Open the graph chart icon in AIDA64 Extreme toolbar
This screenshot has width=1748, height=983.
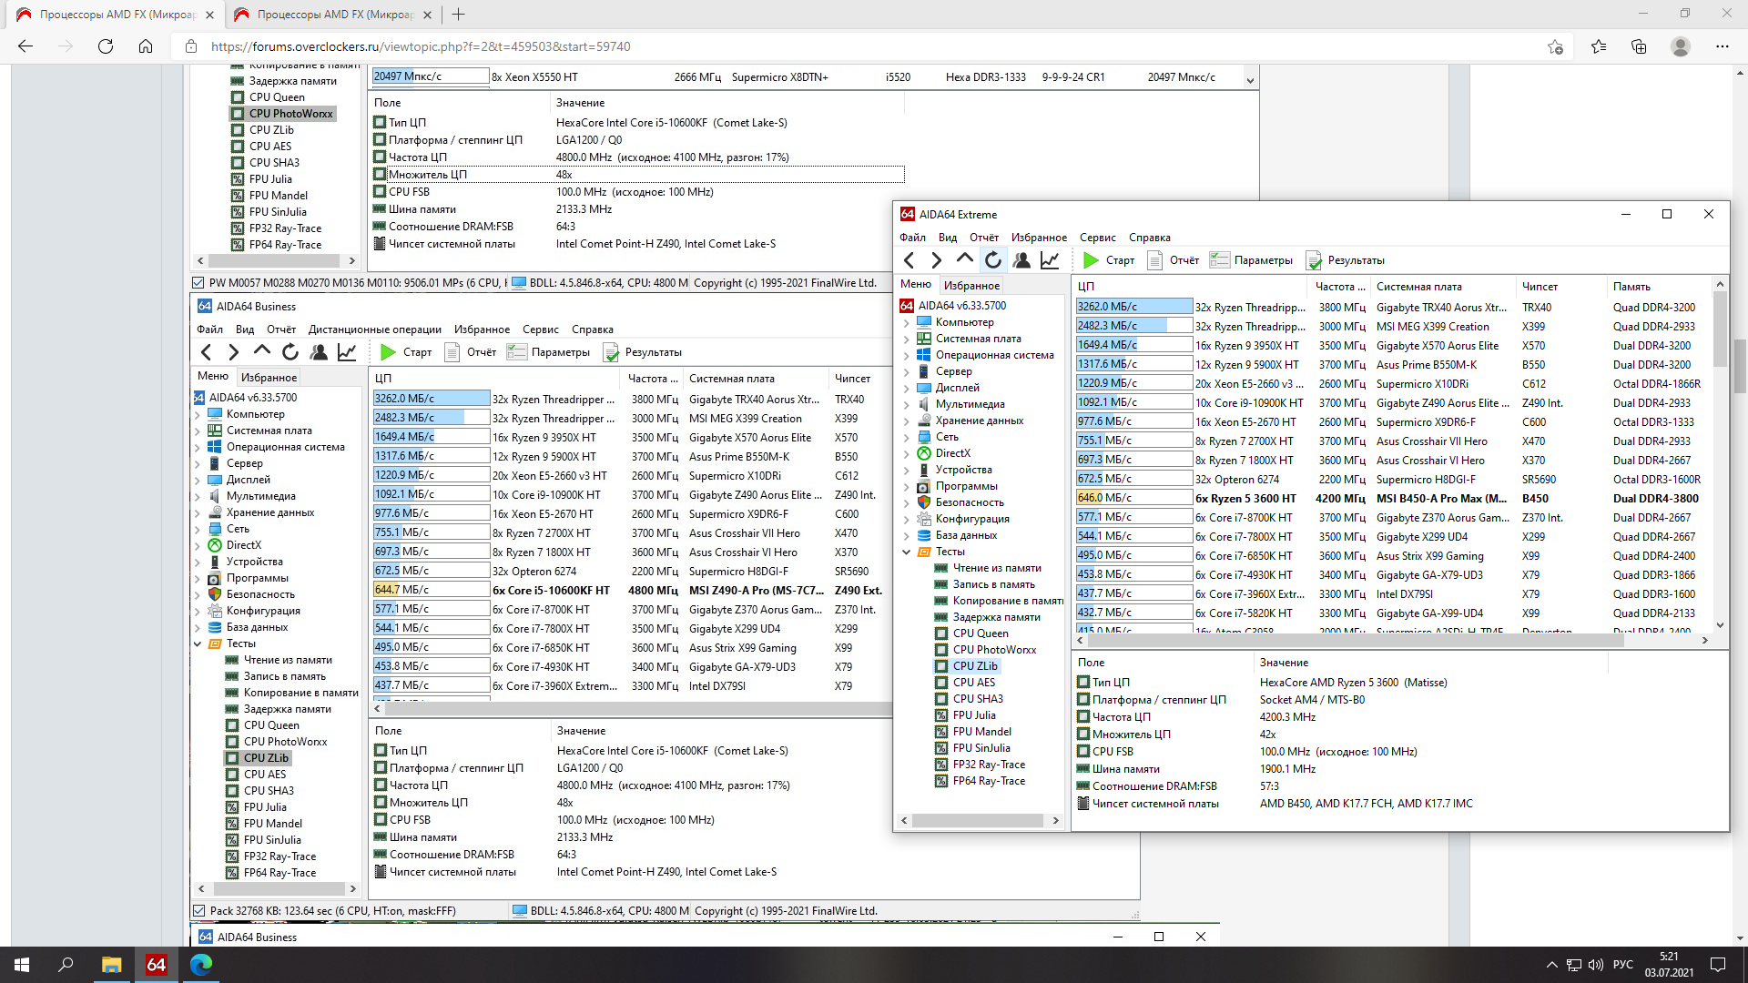click(x=1050, y=260)
